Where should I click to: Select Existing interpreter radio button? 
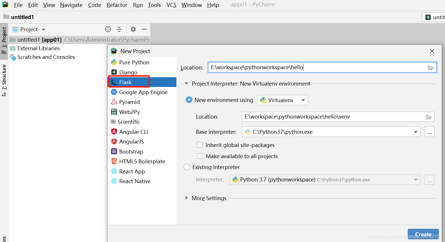[x=187, y=167]
